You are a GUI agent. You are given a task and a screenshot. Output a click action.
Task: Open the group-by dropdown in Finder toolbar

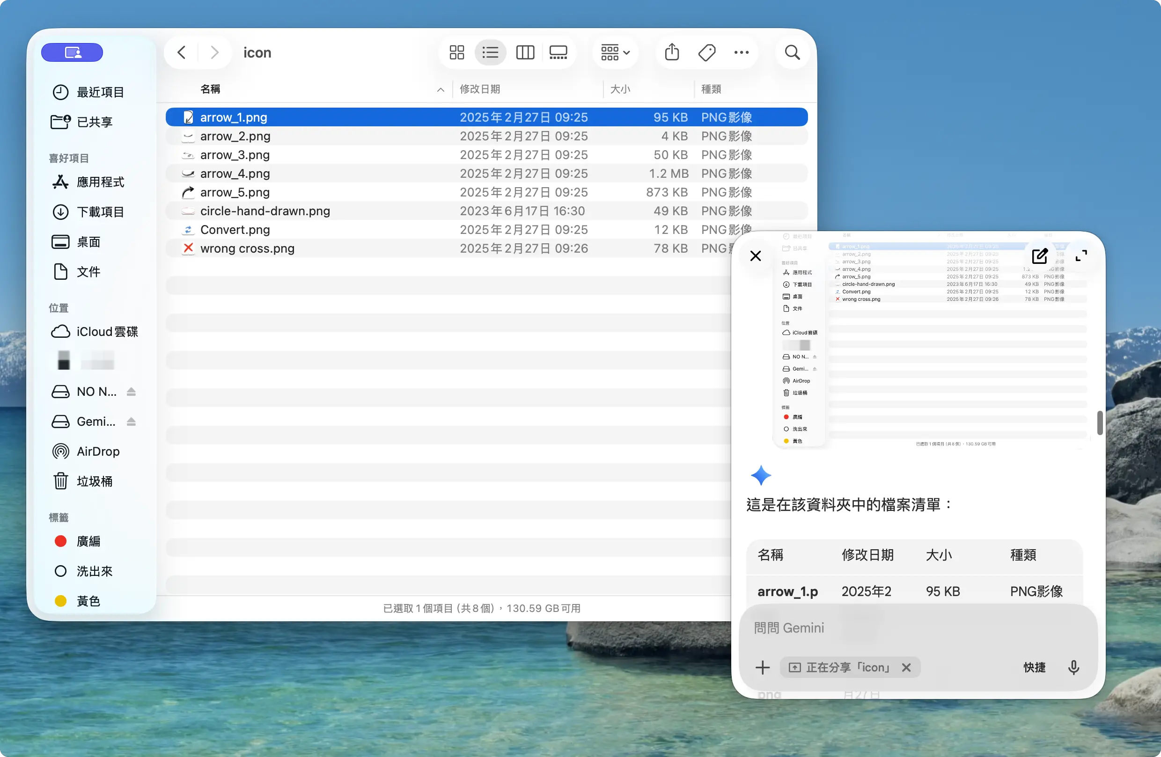click(615, 53)
